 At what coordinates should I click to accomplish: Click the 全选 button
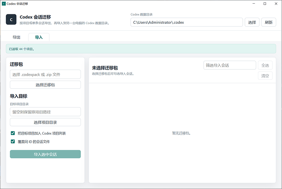(265, 65)
